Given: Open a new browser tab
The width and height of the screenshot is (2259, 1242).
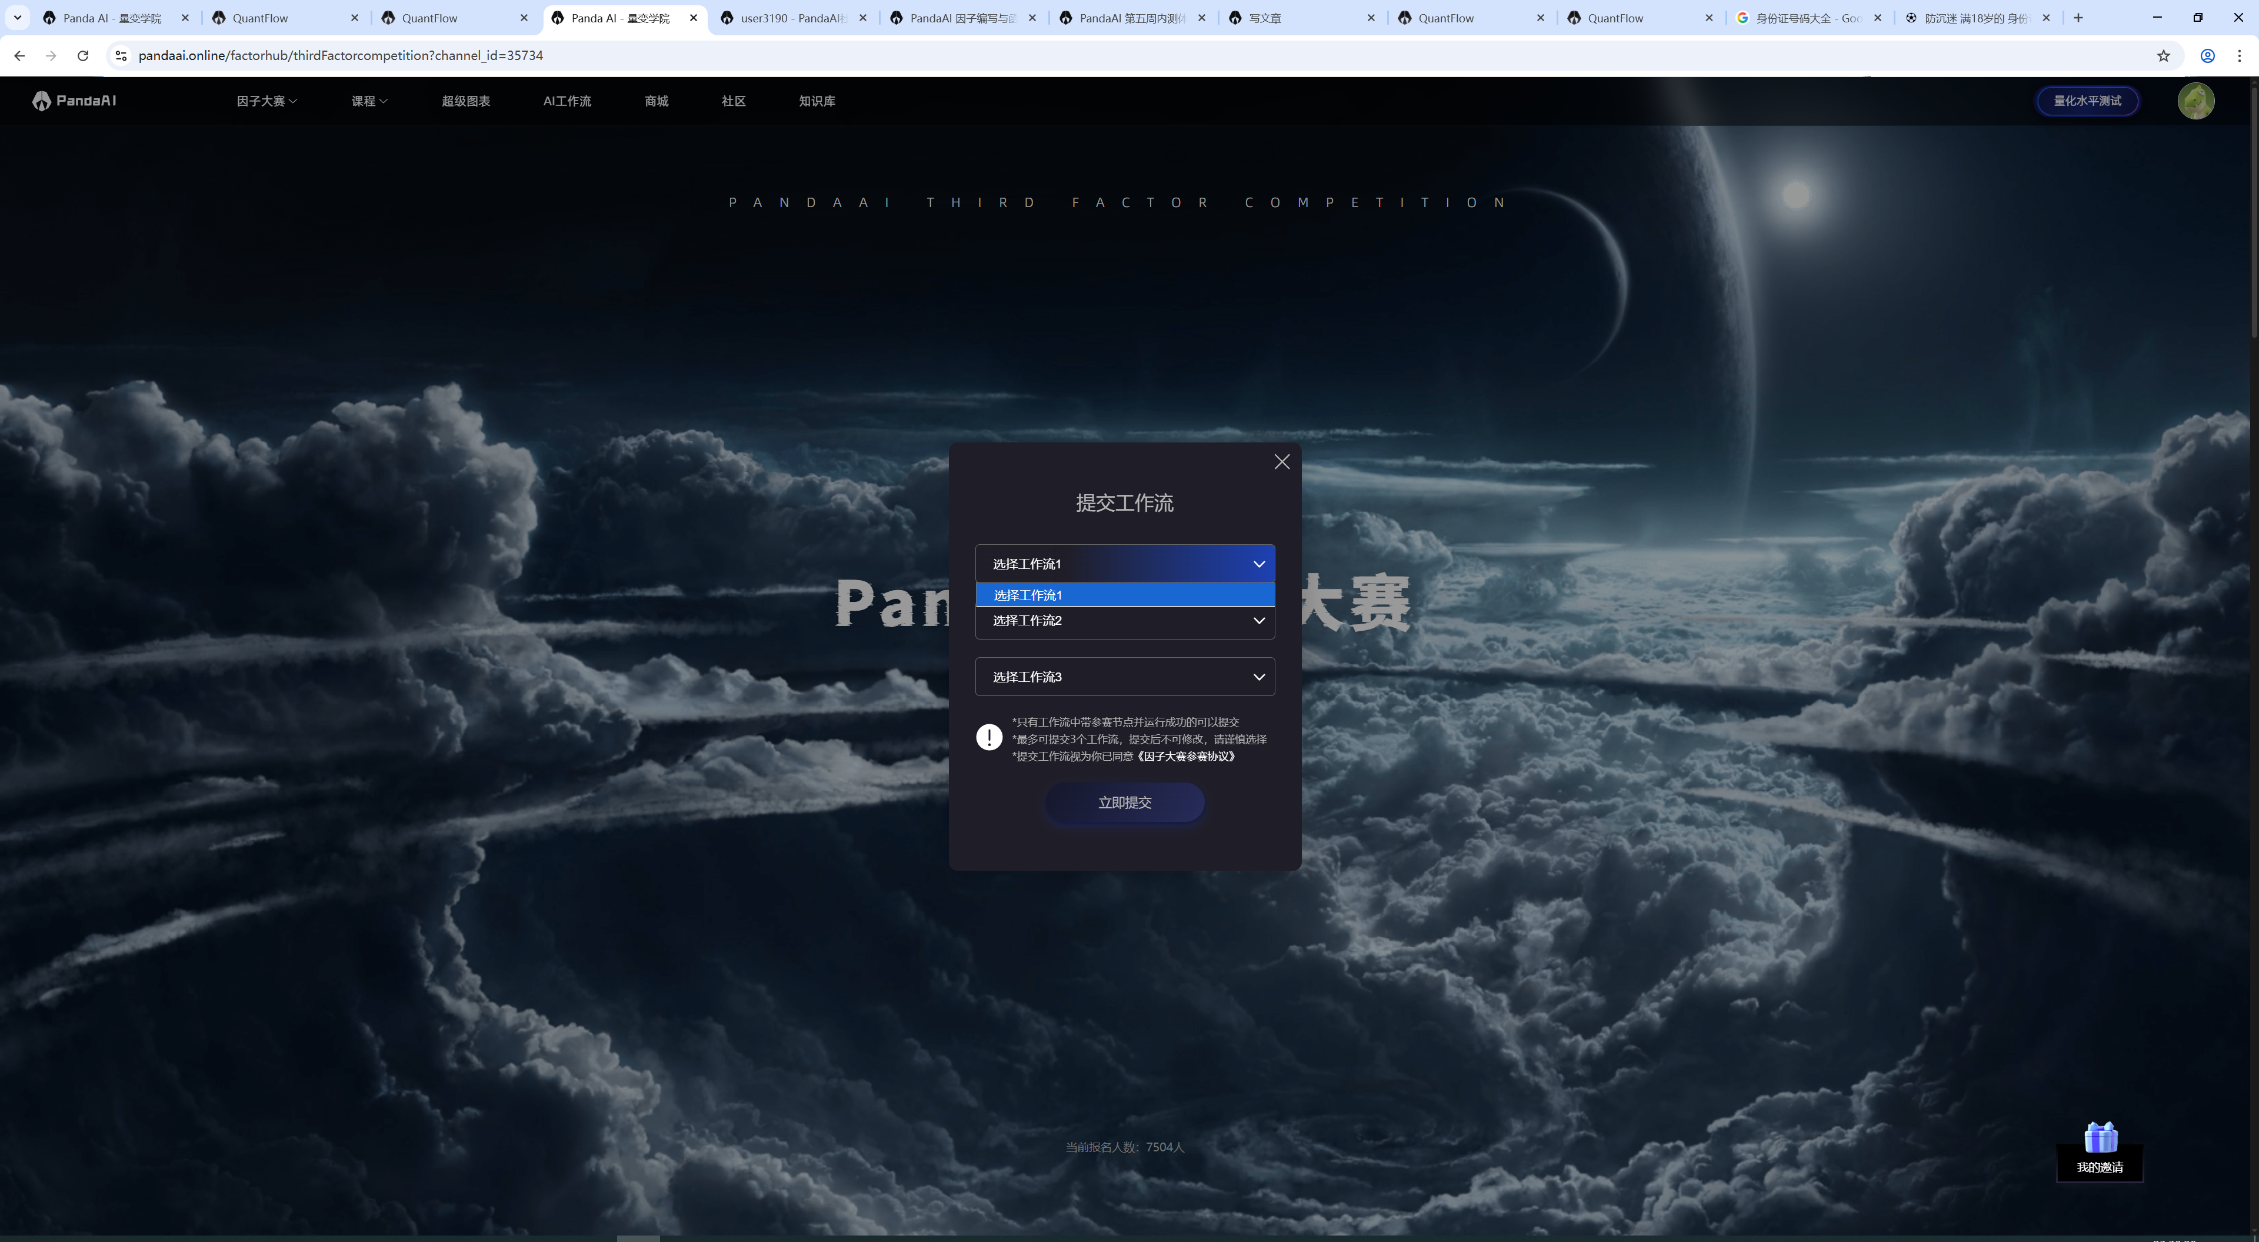Looking at the screenshot, I should (2078, 18).
